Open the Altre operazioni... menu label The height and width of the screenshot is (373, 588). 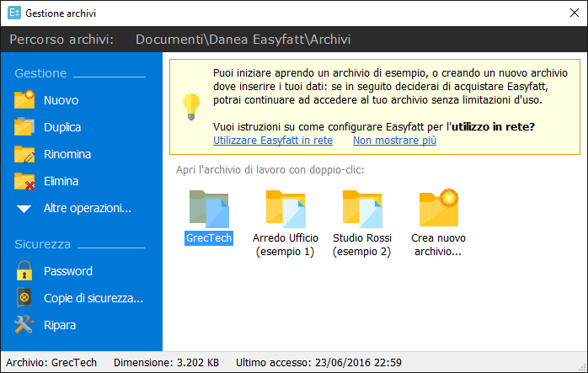tap(87, 208)
